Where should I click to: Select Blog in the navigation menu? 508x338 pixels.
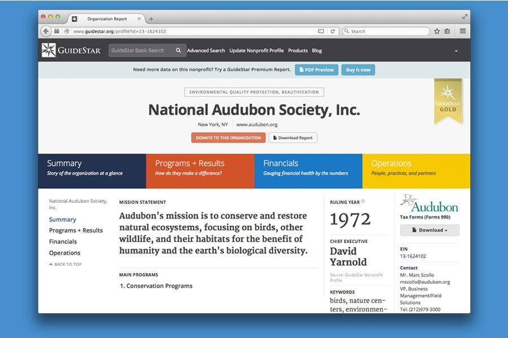(x=317, y=50)
